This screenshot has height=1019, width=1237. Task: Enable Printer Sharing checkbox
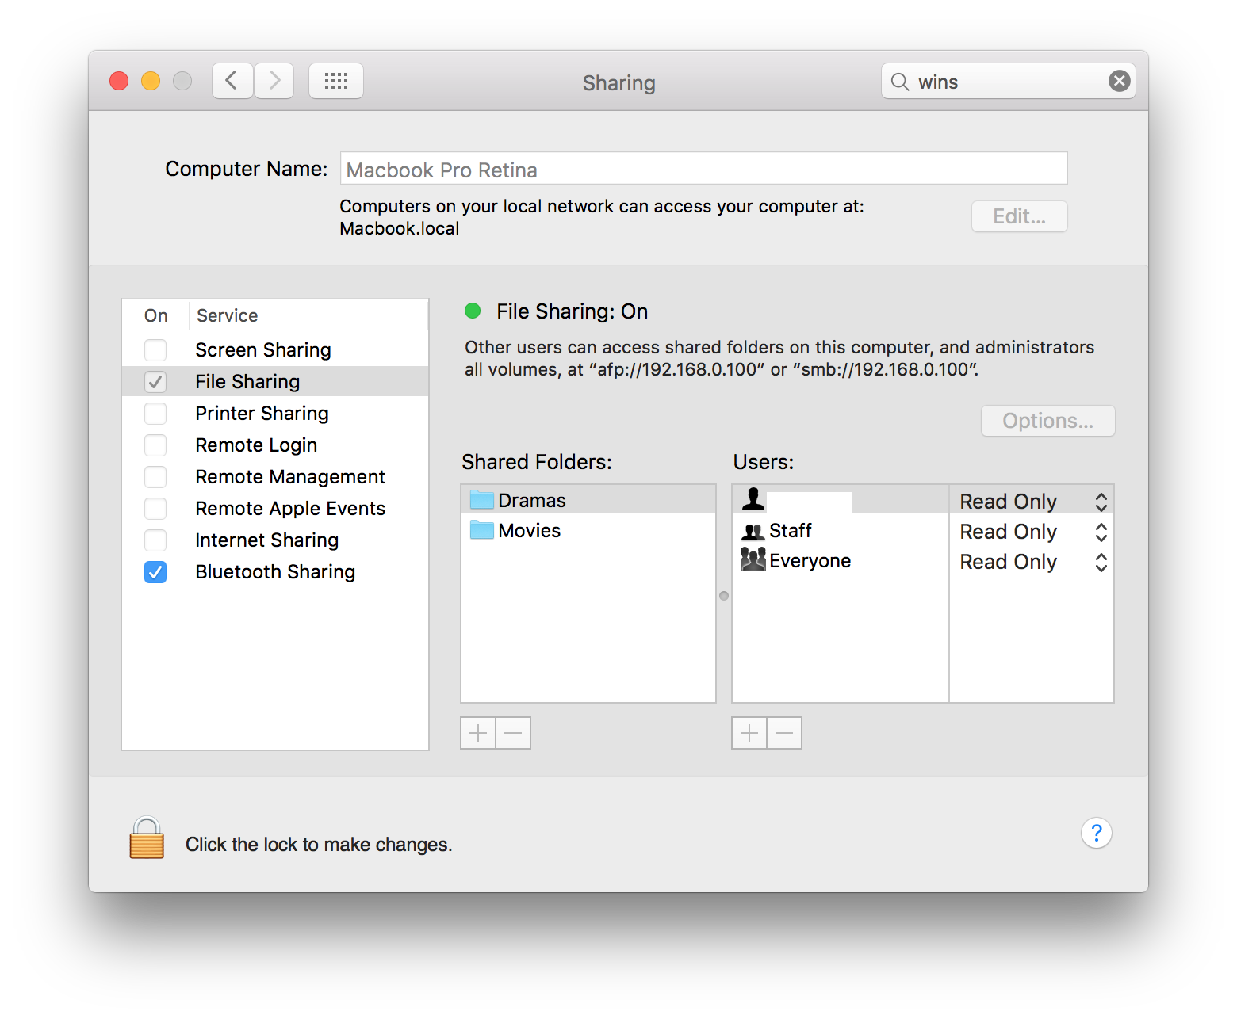[x=155, y=414]
